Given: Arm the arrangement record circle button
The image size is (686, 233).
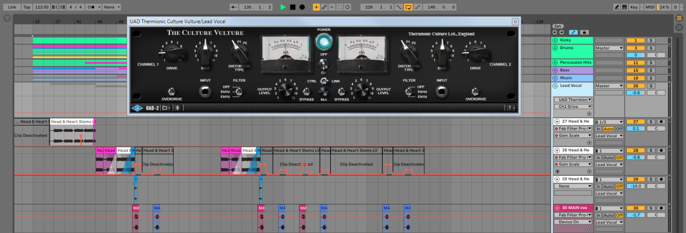Looking at the screenshot, I should 302,7.
